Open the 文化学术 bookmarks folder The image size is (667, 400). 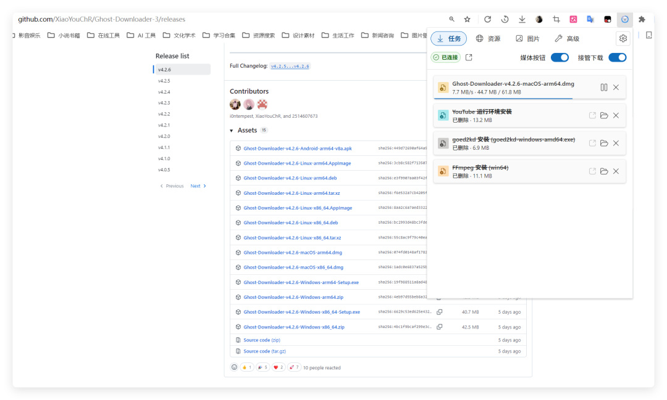click(x=179, y=35)
